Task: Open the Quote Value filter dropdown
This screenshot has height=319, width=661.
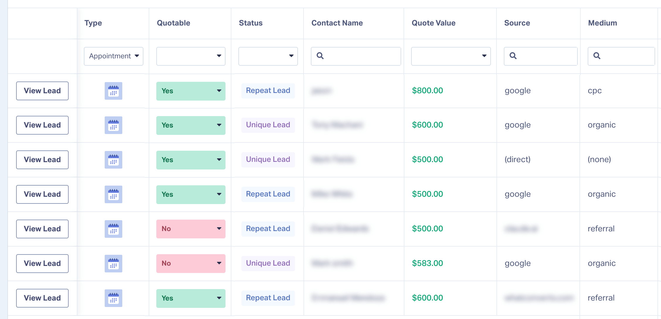Action: pyautogui.click(x=451, y=56)
